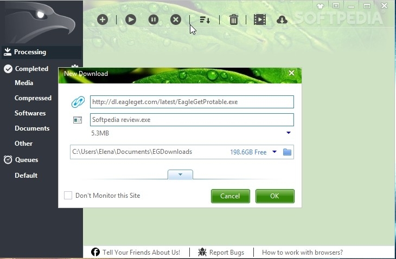
Task: Click the file name input field
Action: coord(192,120)
